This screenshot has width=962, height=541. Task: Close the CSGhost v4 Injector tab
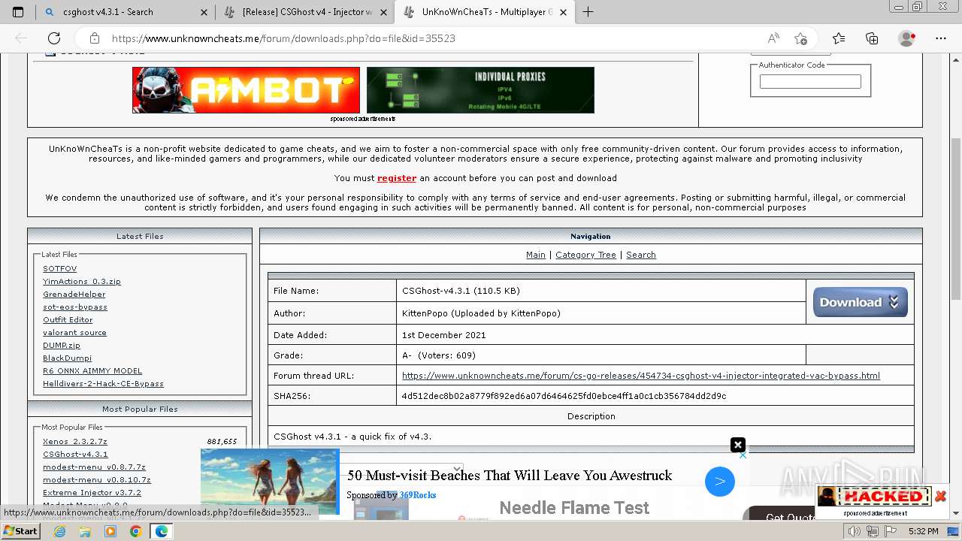coord(382,12)
